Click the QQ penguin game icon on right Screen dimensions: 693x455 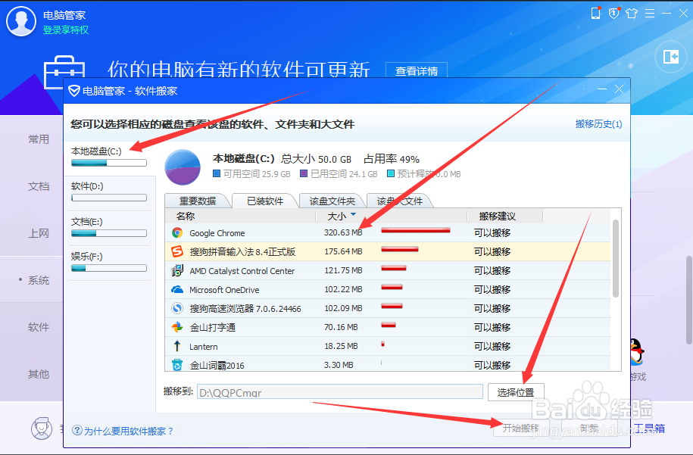636,354
